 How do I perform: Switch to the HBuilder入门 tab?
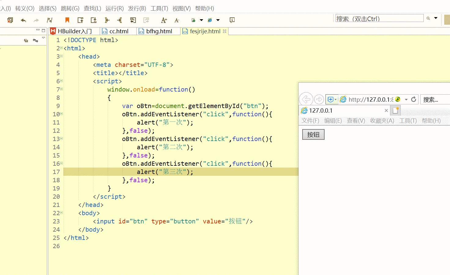click(74, 31)
